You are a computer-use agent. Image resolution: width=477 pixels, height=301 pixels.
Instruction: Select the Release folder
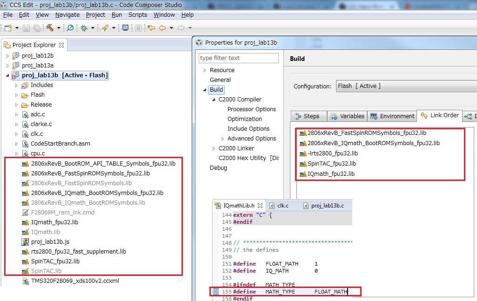[41, 105]
